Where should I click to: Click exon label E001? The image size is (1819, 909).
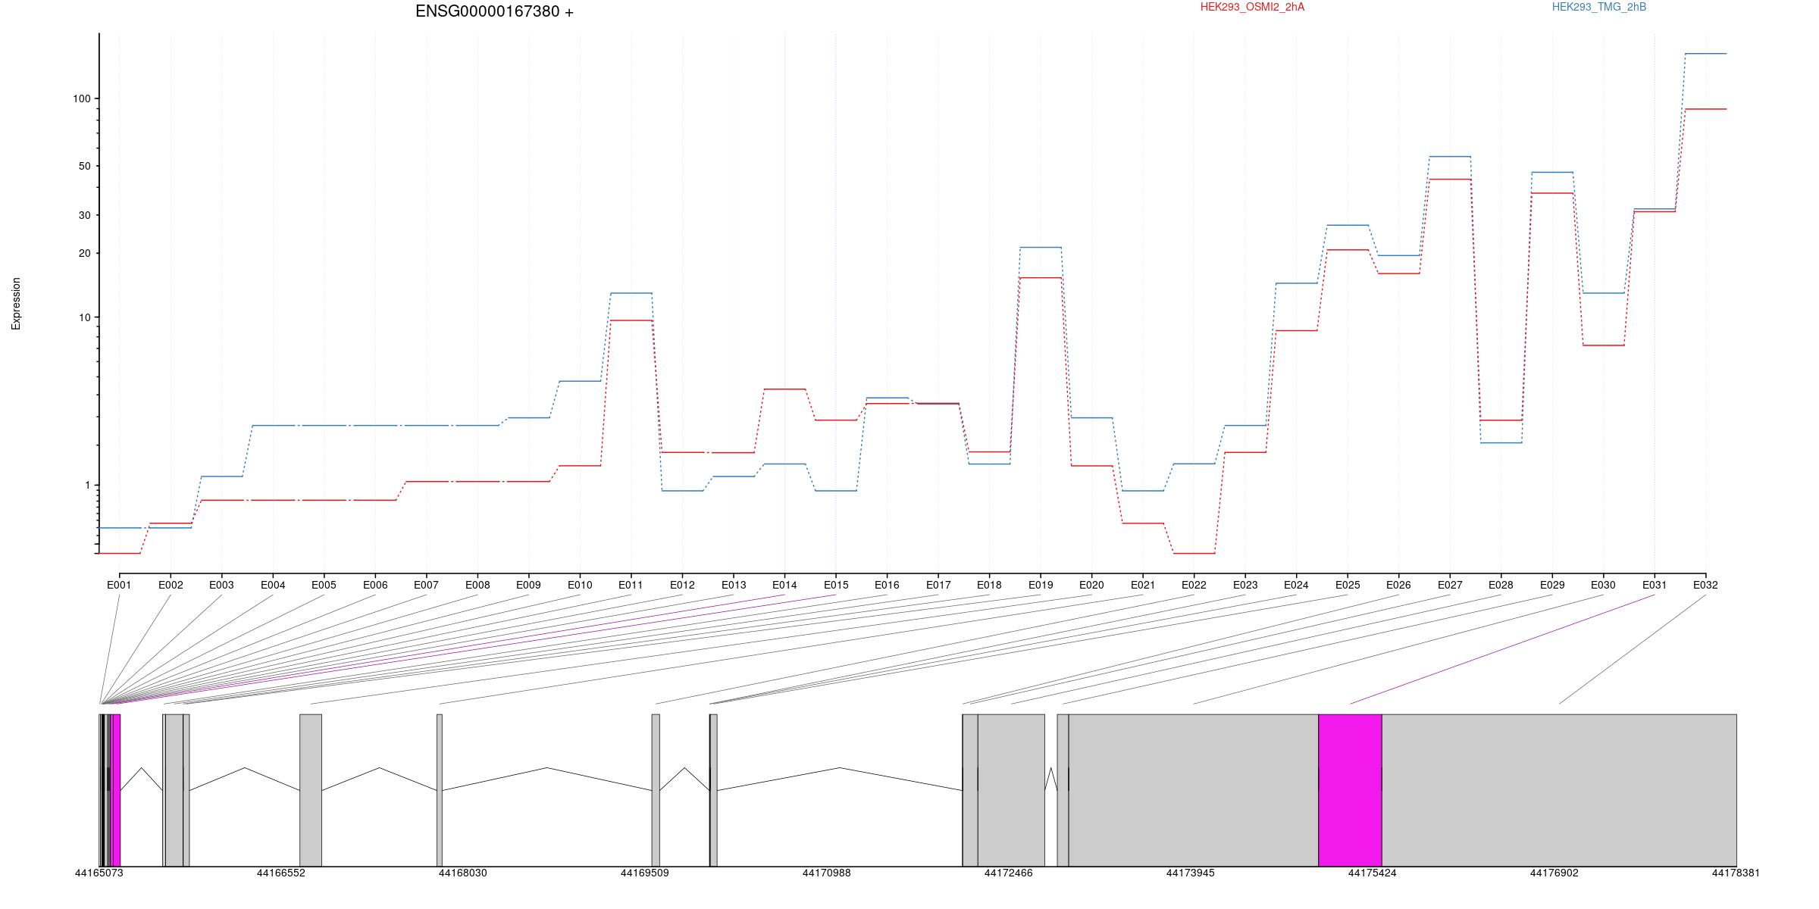[119, 585]
